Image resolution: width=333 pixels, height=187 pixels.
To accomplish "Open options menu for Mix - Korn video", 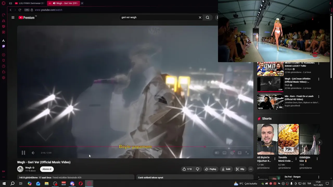I will [x=319, y=97].
